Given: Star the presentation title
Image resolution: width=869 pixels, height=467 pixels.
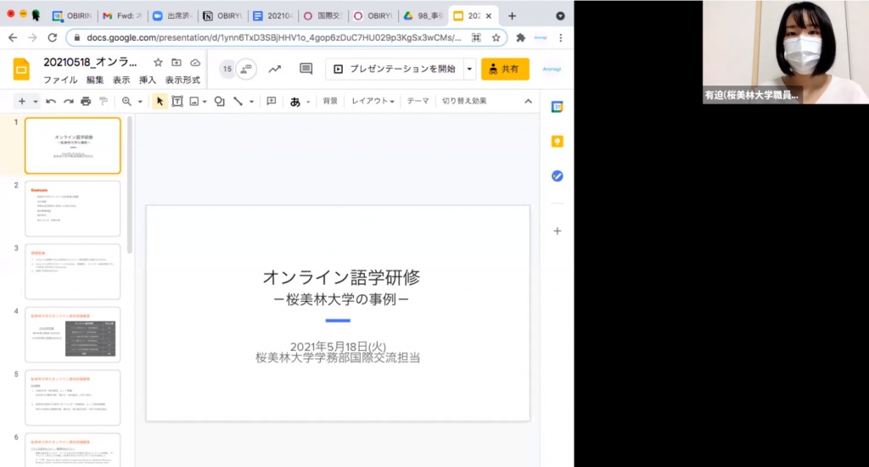Looking at the screenshot, I should click(x=158, y=63).
